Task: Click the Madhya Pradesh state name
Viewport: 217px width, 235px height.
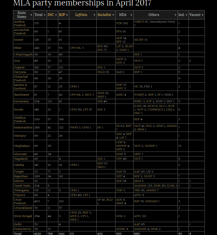Action: pyautogui.click(x=23, y=119)
